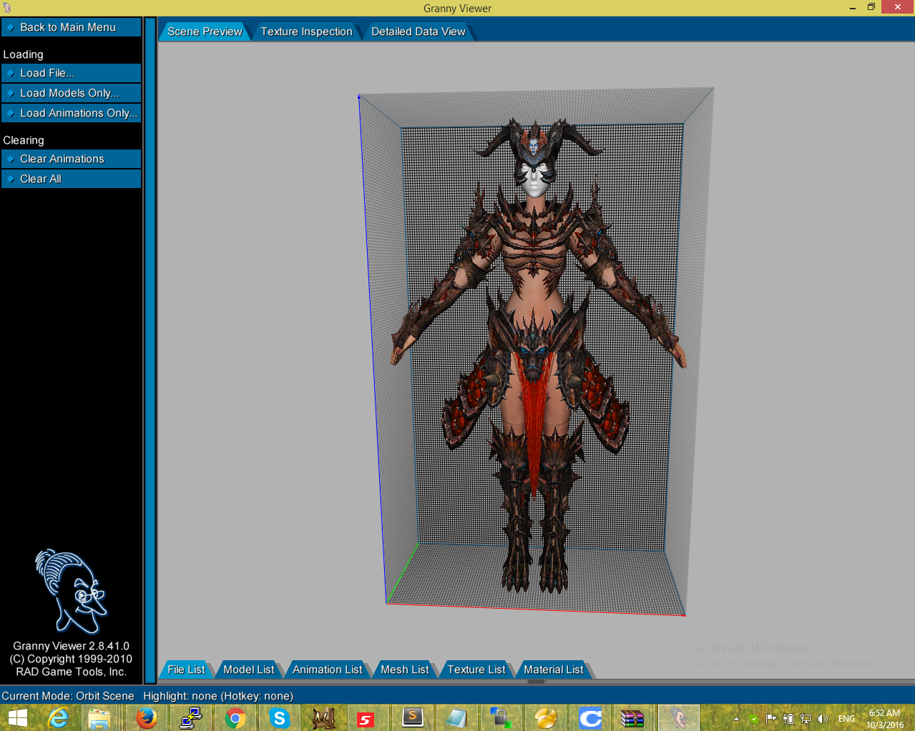915x731 pixels.
Task: Select the Granny Viewer taskbar icon
Action: coord(677,718)
